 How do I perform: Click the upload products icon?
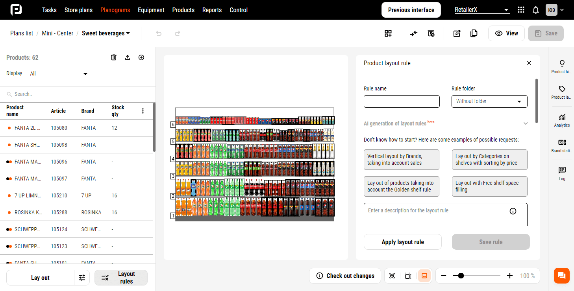[x=128, y=57]
